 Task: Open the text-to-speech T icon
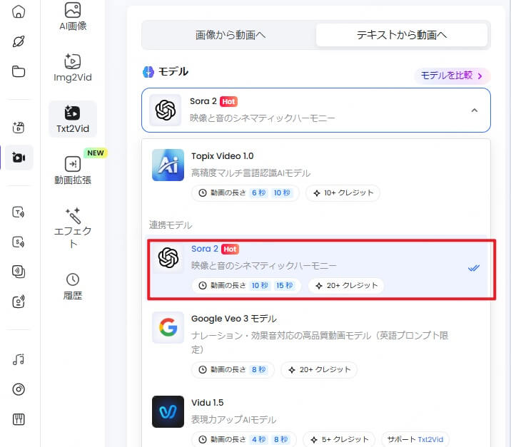click(19, 212)
